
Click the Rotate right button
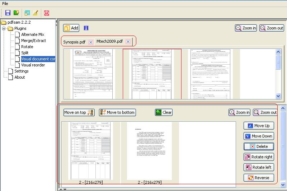pos(259,157)
